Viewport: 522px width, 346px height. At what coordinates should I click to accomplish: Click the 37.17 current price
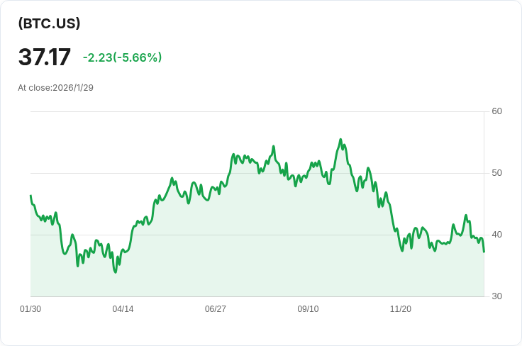pyautogui.click(x=44, y=57)
